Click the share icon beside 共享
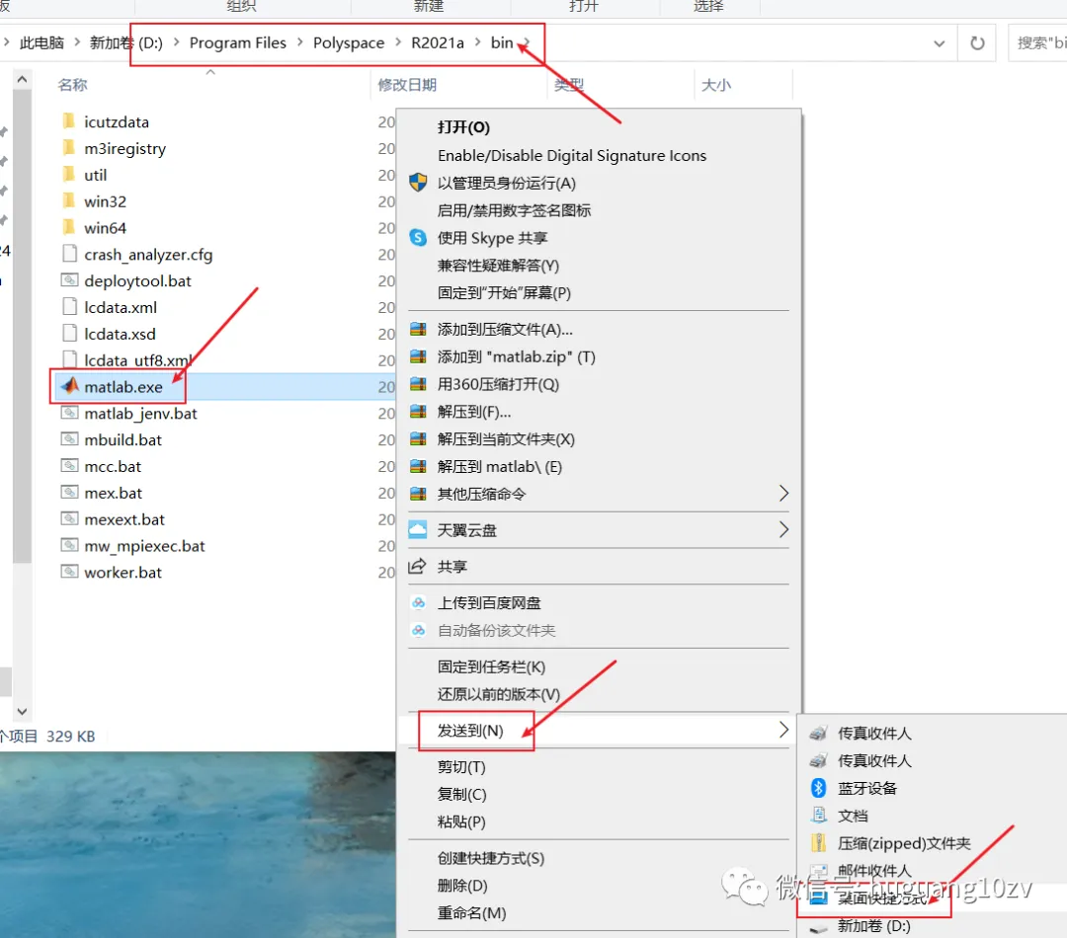This screenshot has width=1067, height=938. coord(417,566)
